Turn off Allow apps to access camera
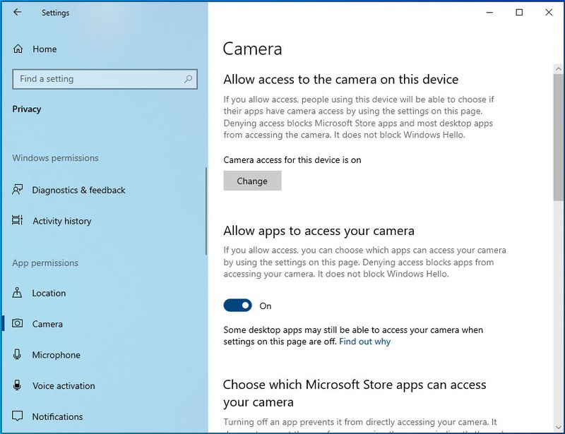 click(x=237, y=306)
